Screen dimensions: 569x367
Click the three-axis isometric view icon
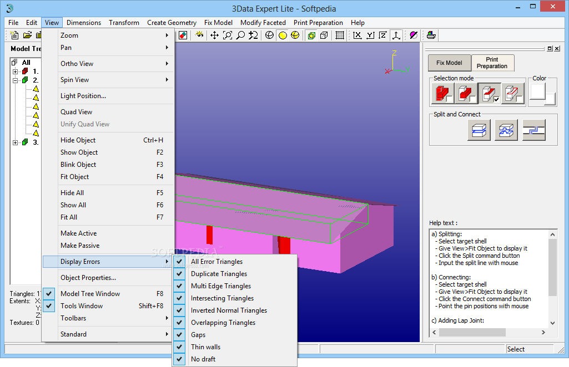tap(396, 35)
